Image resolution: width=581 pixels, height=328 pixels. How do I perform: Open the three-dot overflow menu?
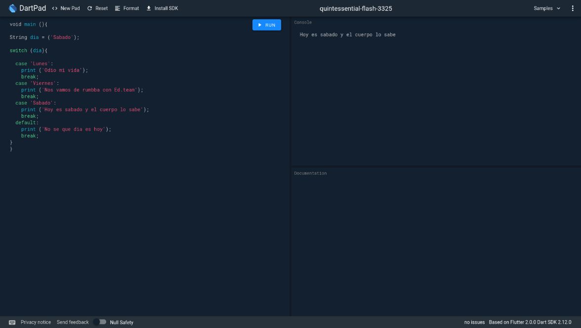[573, 8]
